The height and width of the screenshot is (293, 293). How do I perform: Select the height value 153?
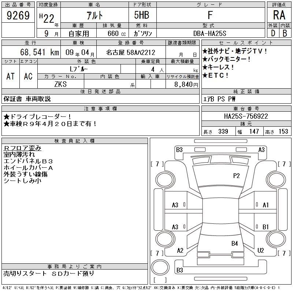(283, 131)
